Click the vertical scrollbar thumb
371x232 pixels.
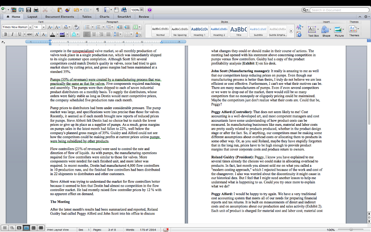click(368, 107)
